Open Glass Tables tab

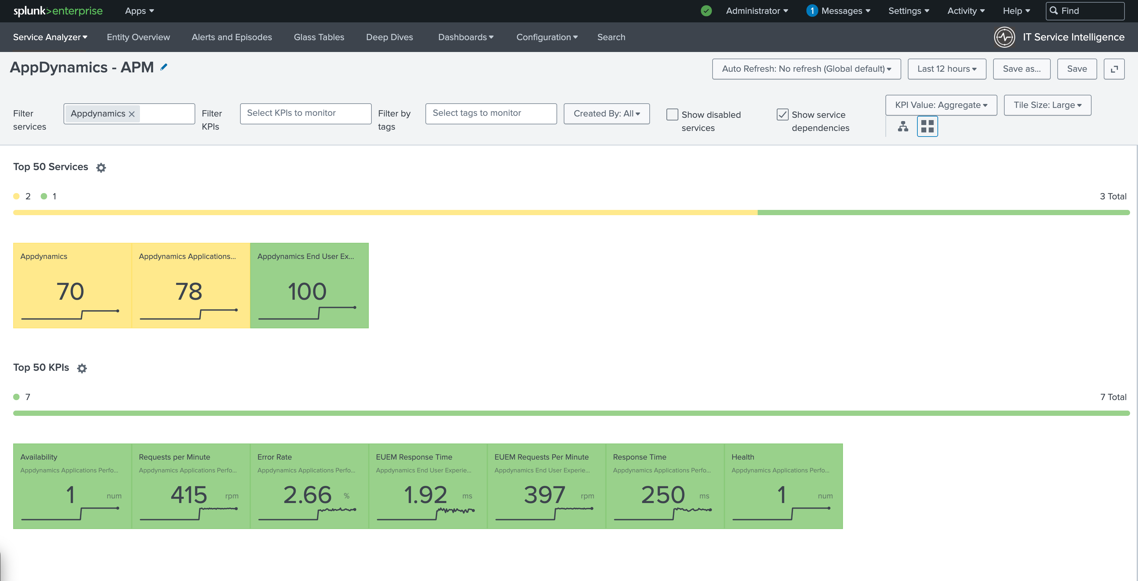319,37
